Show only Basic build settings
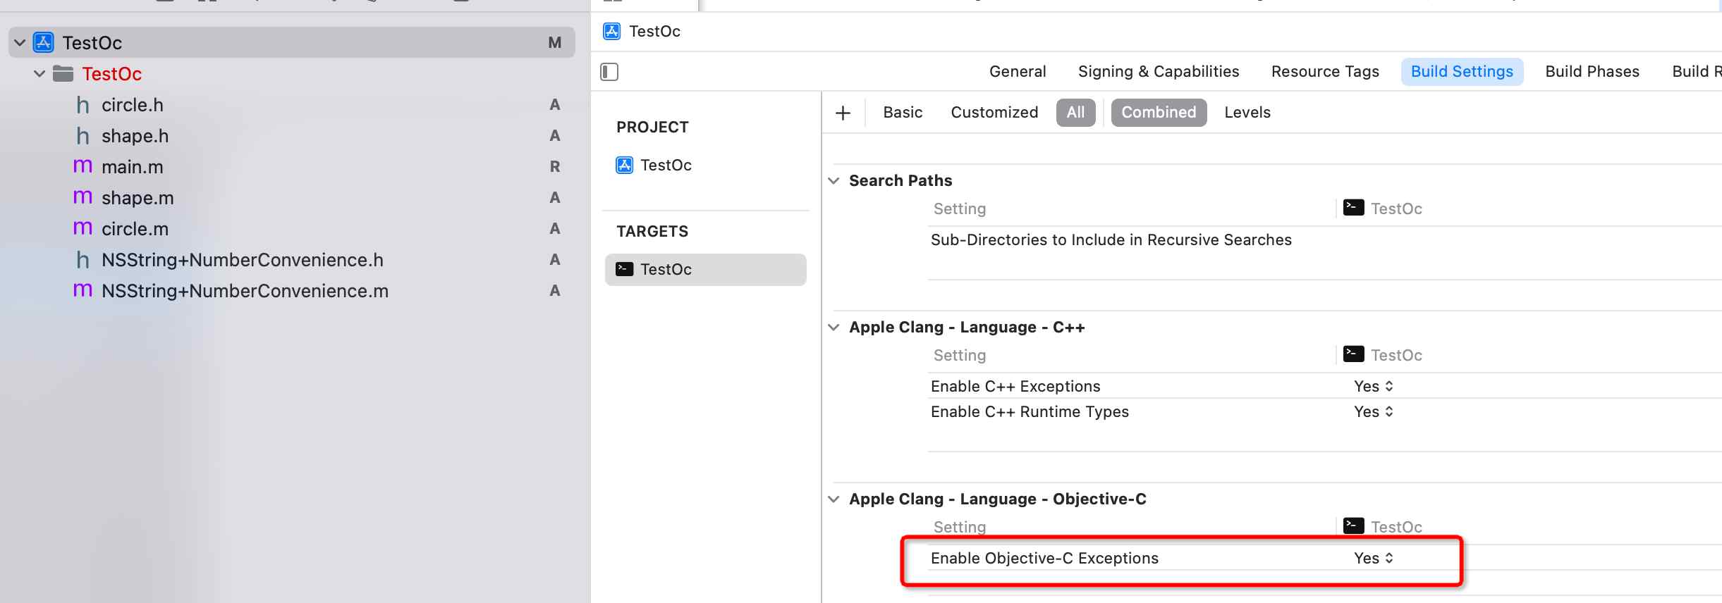The width and height of the screenshot is (1722, 603). [x=903, y=113]
